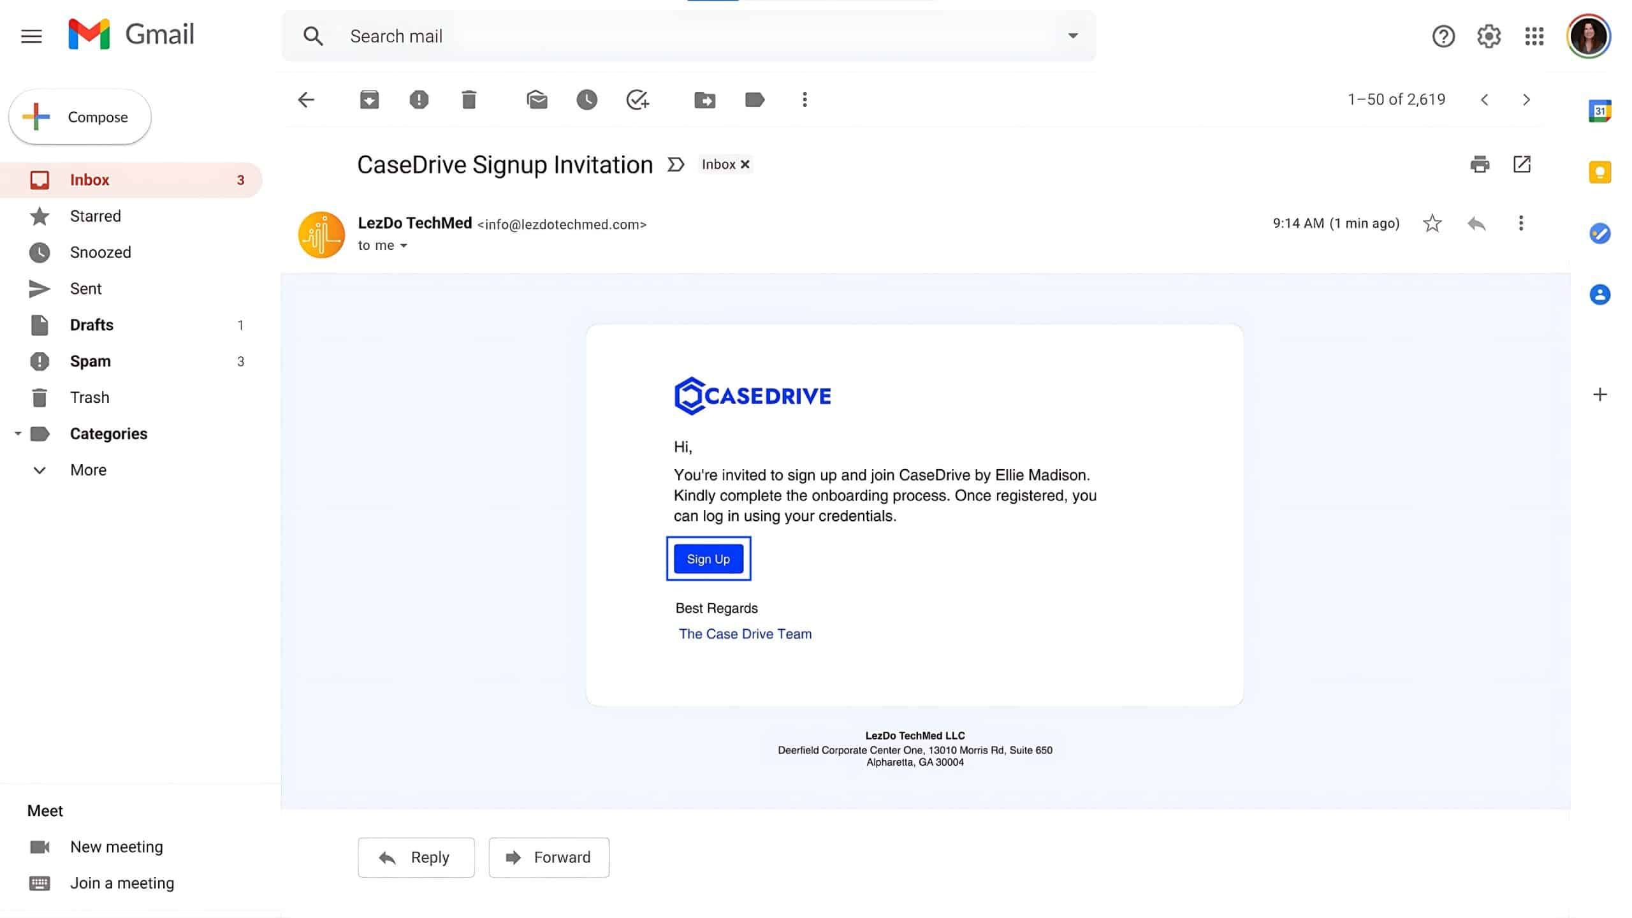Toggle the importance marker next to subject

tap(676, 164)
